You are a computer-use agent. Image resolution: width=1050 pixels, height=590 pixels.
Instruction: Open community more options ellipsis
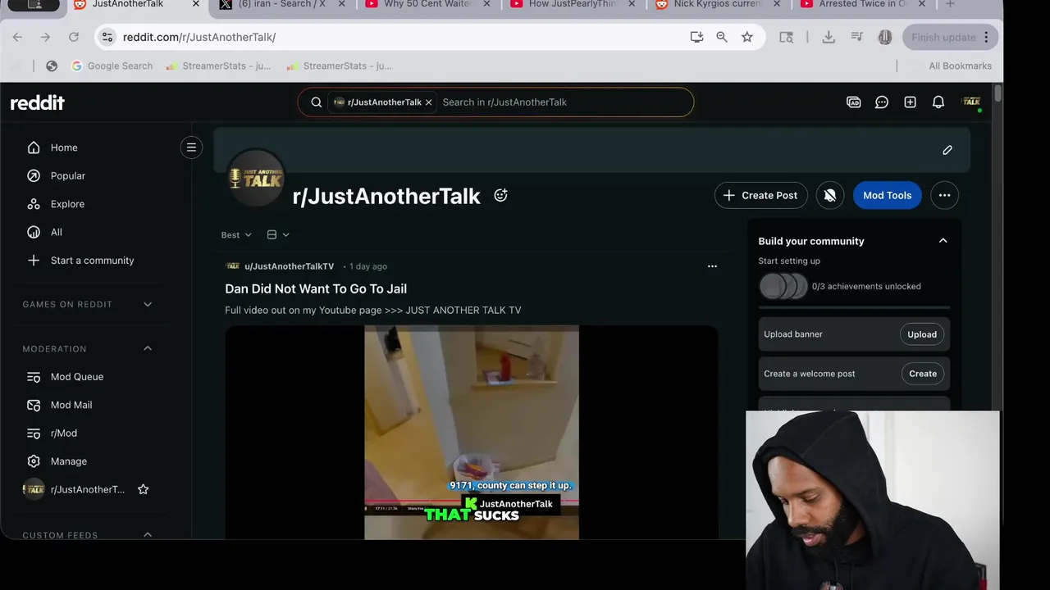[x=944, y=195]
